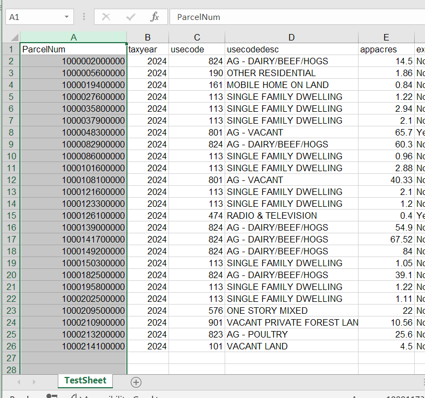Select appacres cell with value 25.6
425x398 pixels.
tap(386, 335)
